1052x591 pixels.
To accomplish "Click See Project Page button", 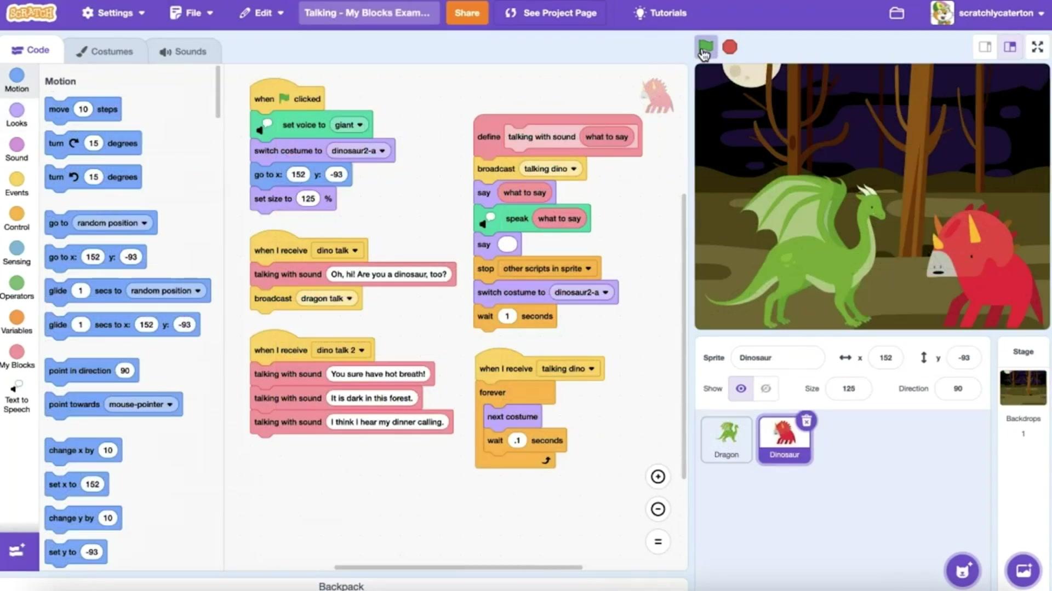I will 551,13.
